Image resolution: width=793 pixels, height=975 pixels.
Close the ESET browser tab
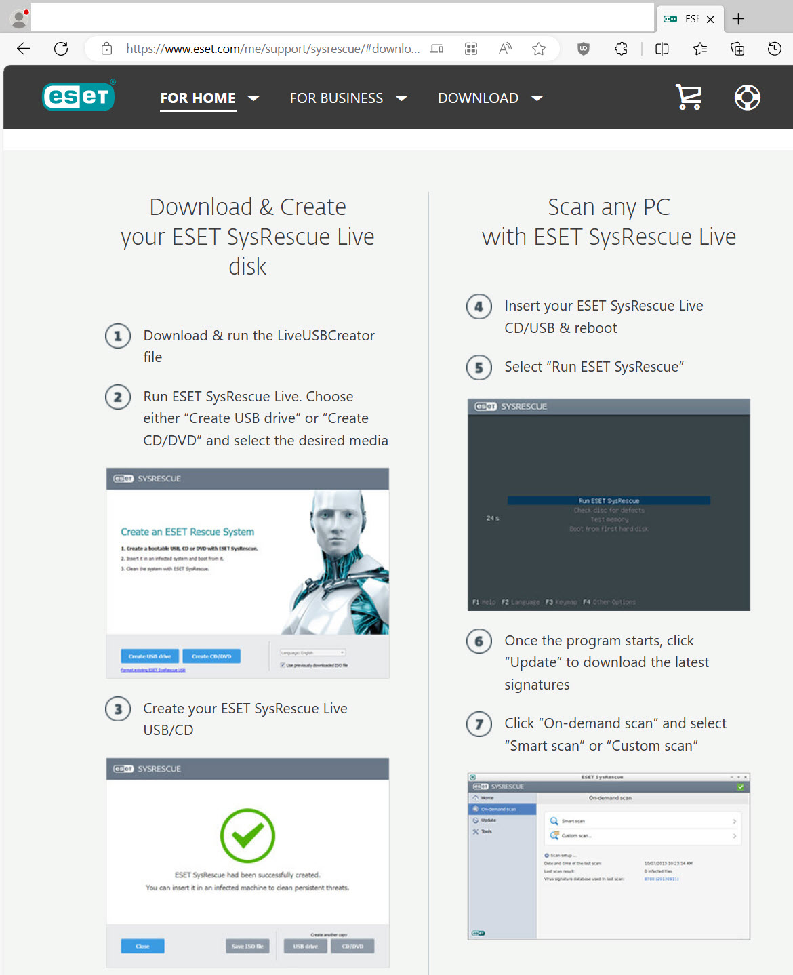pos(710,19)
